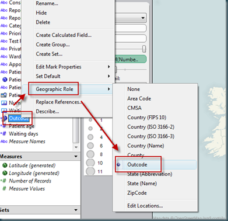The image size is (228, 221).
Task: Click the dimensions list scroll-down arrow
Action: tap(76, 147)
